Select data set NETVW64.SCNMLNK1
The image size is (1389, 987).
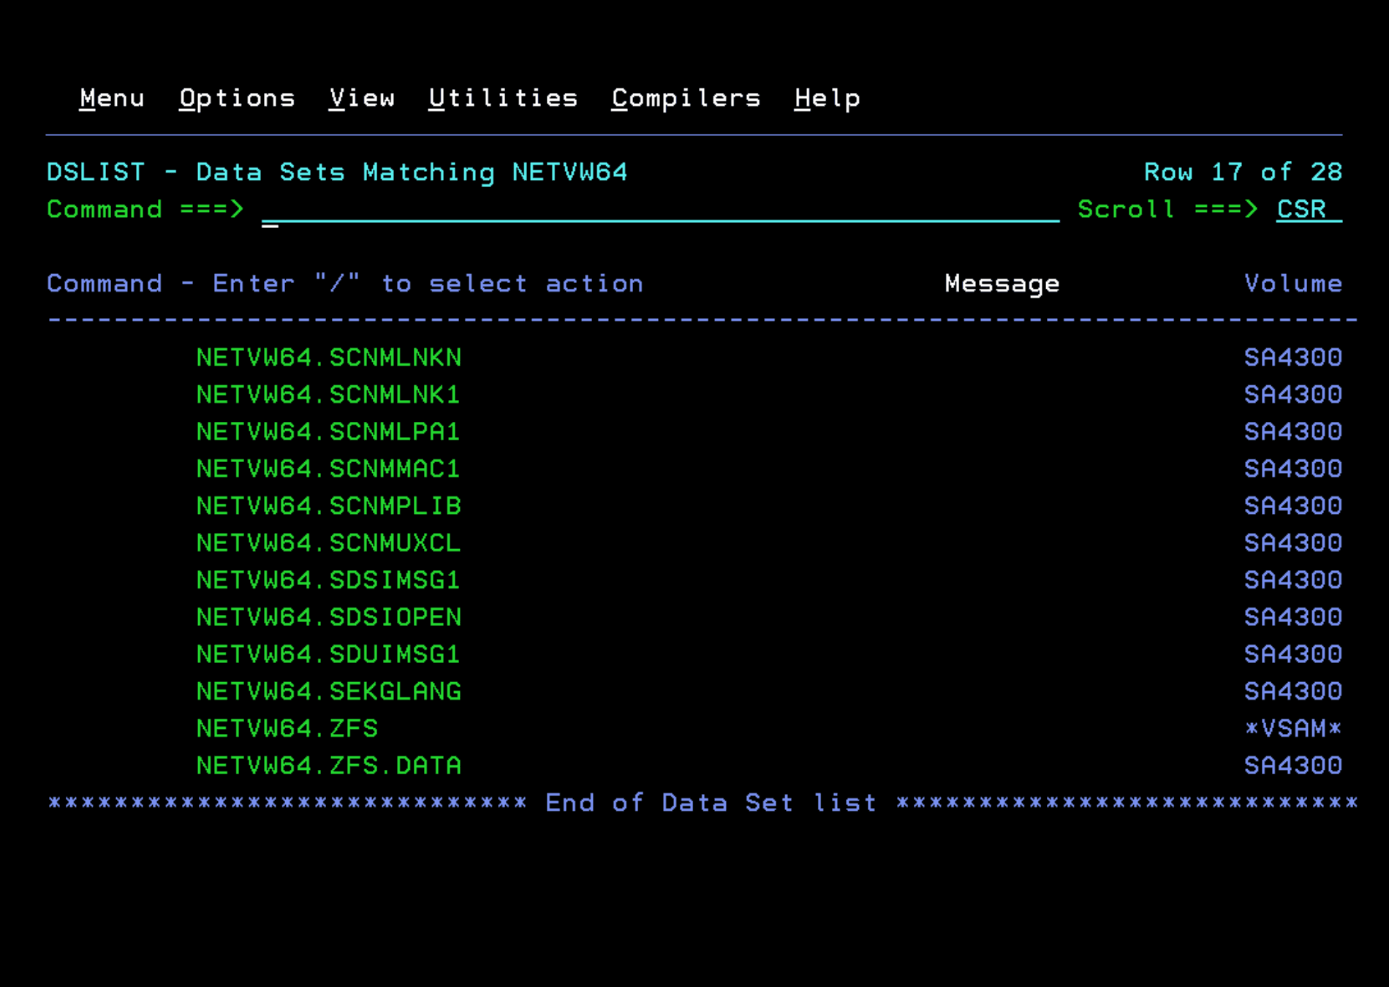pyautogui.click(x=328, y=395)
